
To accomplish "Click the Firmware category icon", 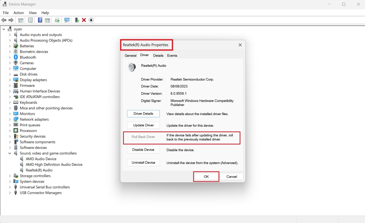I will (x=16, y=86).
